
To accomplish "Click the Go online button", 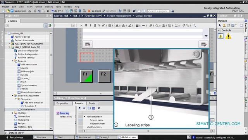I will pos(94,11).
